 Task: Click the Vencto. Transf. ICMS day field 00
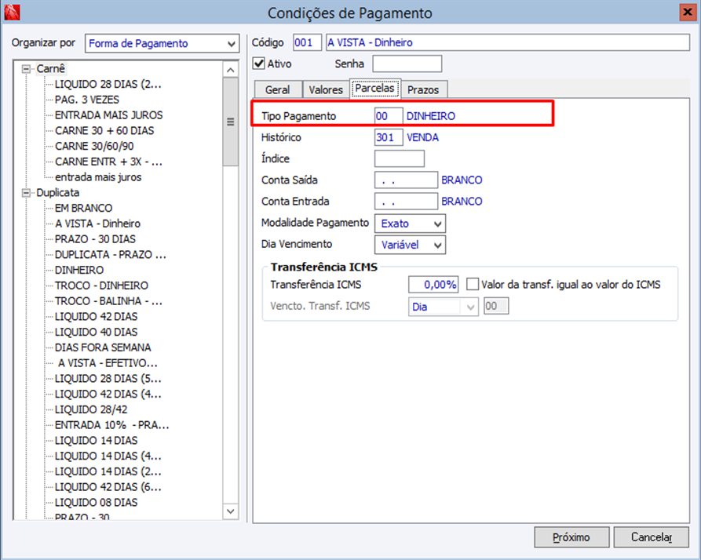[x=496, y=307]
